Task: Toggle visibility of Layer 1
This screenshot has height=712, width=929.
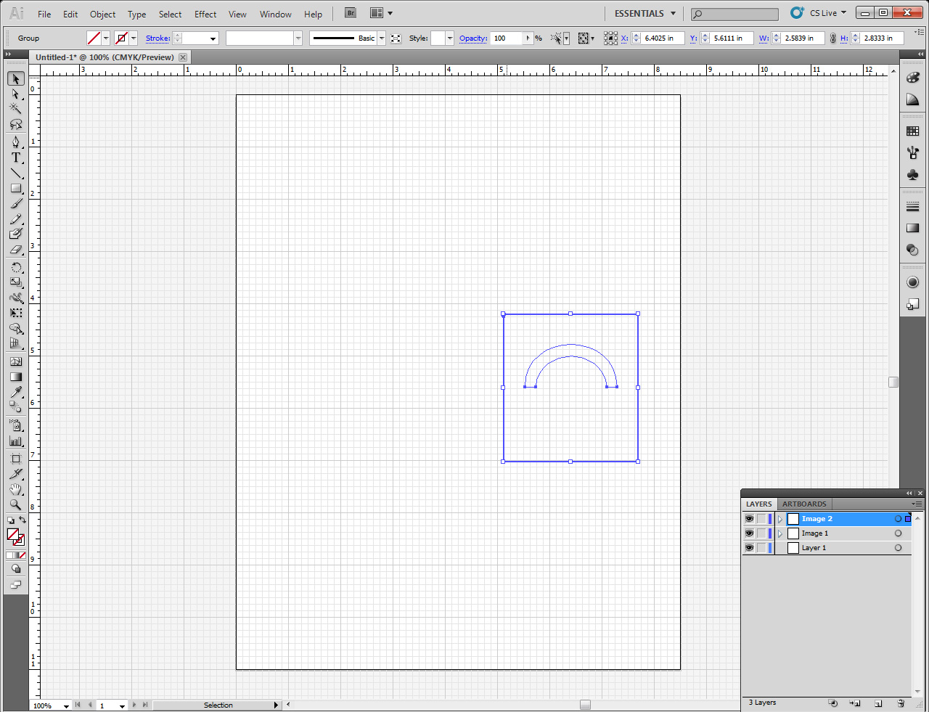Action: 749,548
